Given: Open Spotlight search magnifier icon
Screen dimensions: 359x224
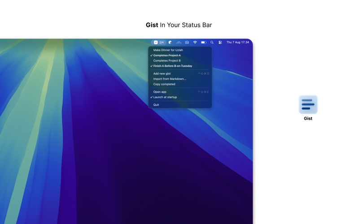Looking at the screenshot, I should pos(212,42).
